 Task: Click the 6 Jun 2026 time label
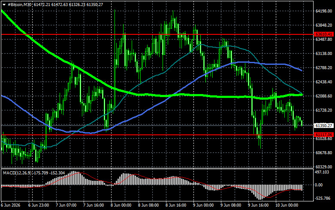coord(11,205)
